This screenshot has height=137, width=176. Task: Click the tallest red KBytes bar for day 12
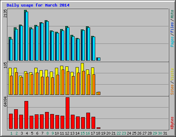(x=67, y=113)
